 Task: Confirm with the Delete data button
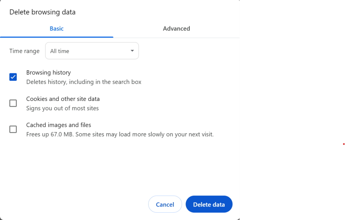tap(209, 204)
